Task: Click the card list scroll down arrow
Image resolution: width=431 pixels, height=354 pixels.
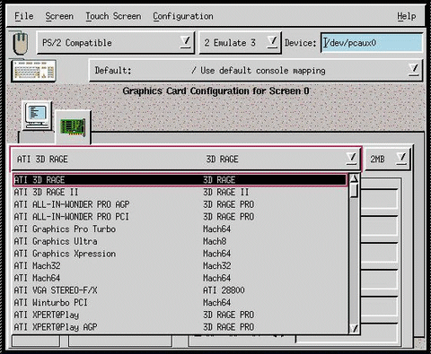Action: (x=354, y=329)
